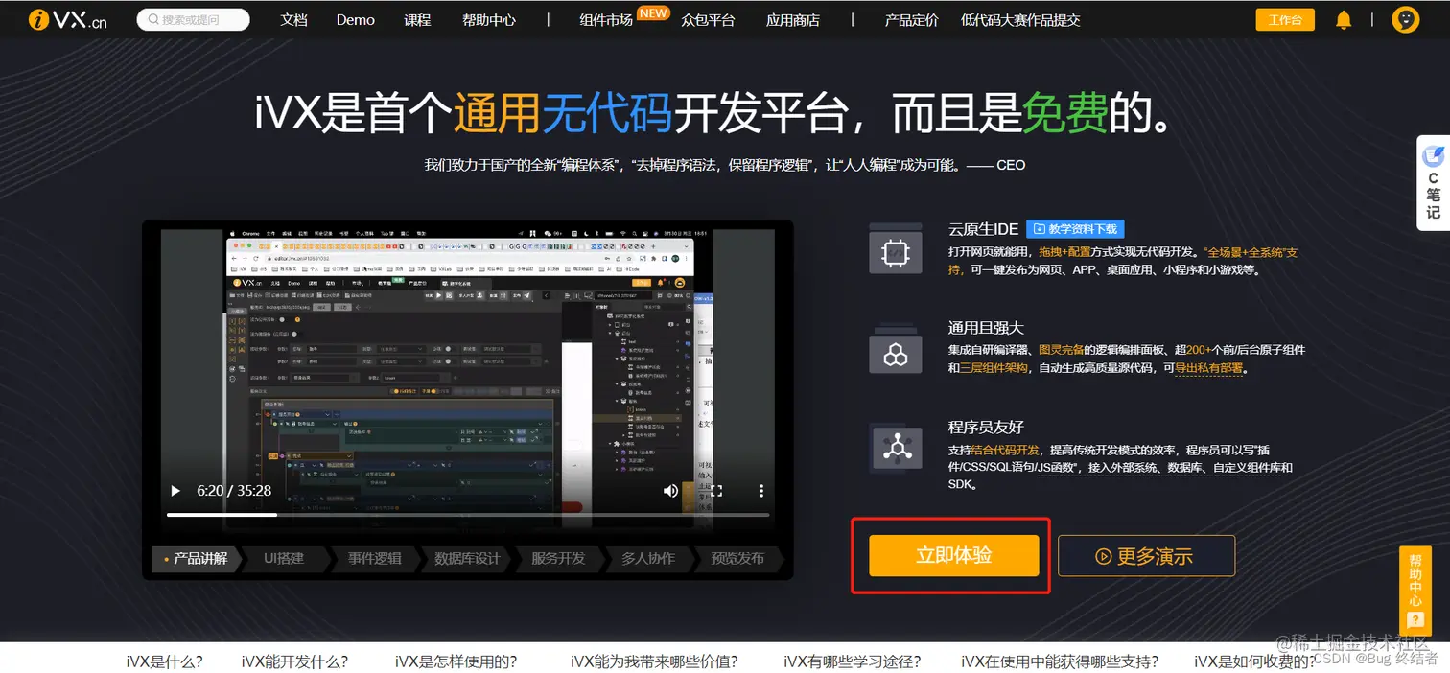Viewport: 1450px width, 673px height.
Task: Click the 教学资料下载 button
Action: coord(1075,229)
